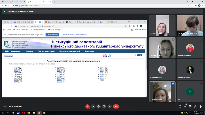205x115 pixels.
Task: Open a new tab in outer Chrome
Action: pyautogui.click(x=54, y=2)
